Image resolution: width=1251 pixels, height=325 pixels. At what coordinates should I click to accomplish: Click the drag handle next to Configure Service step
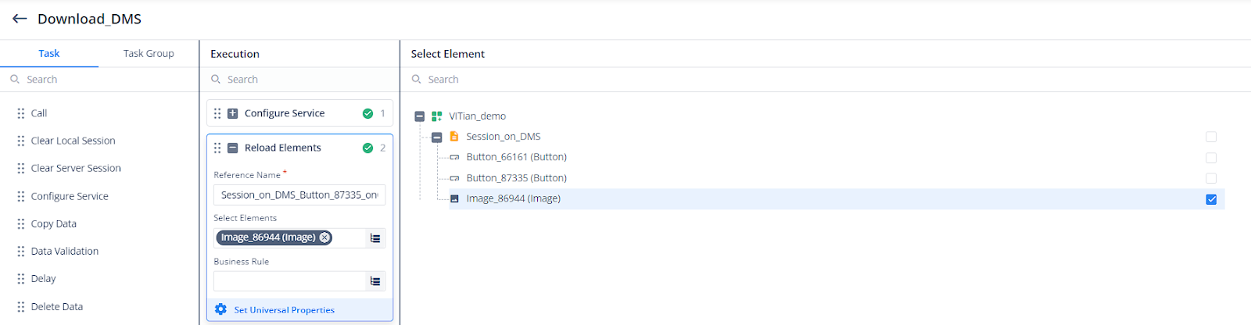pyautogui.click(x=217, y=113)
